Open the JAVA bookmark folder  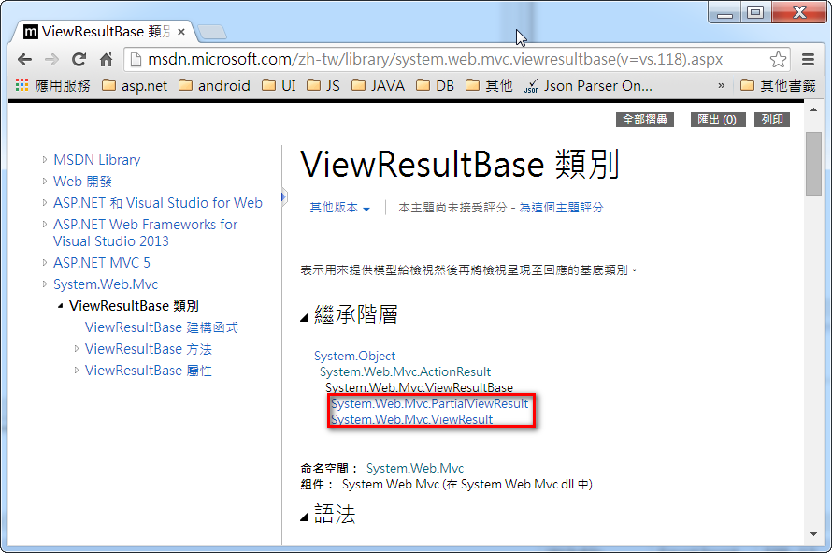[379, 85]
